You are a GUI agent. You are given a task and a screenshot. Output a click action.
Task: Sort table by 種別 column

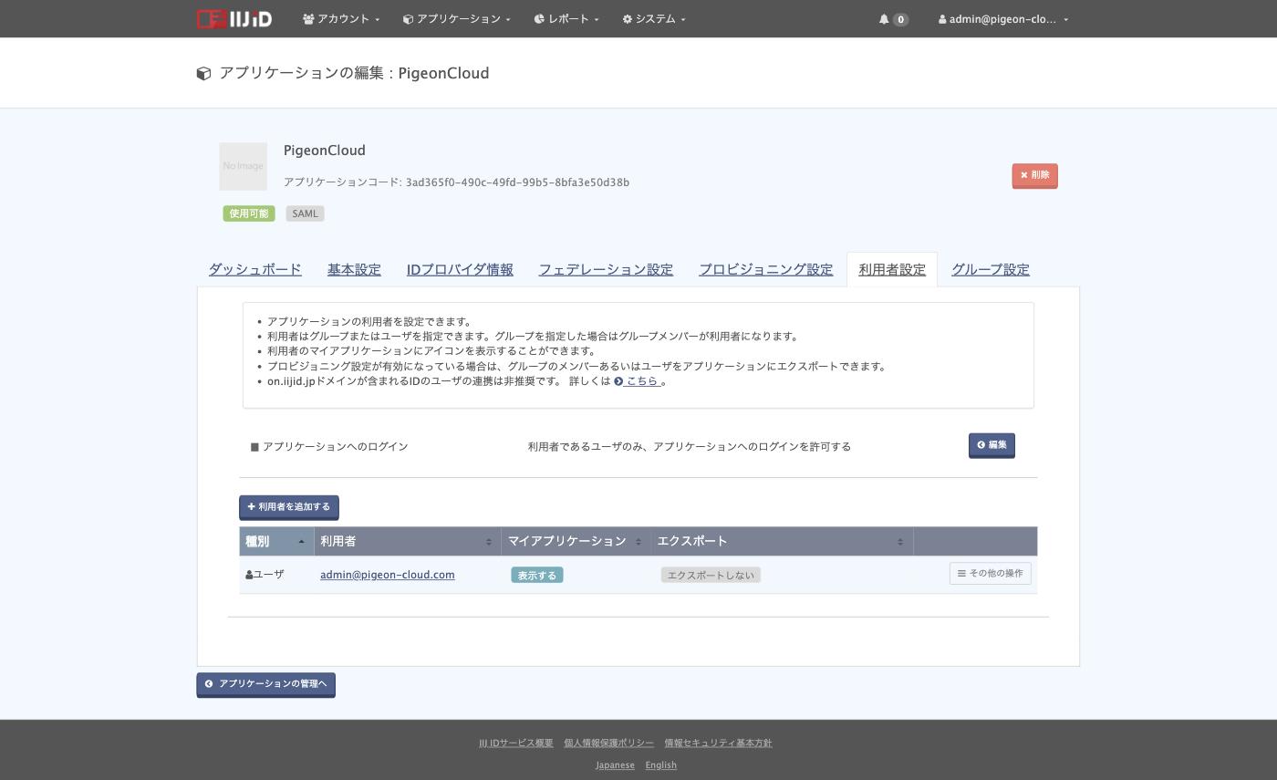pyautogui.click(x=276, y=541)
